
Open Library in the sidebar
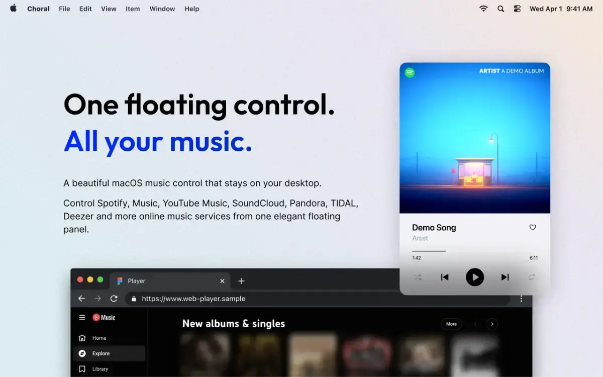click(x=109, y=369)
